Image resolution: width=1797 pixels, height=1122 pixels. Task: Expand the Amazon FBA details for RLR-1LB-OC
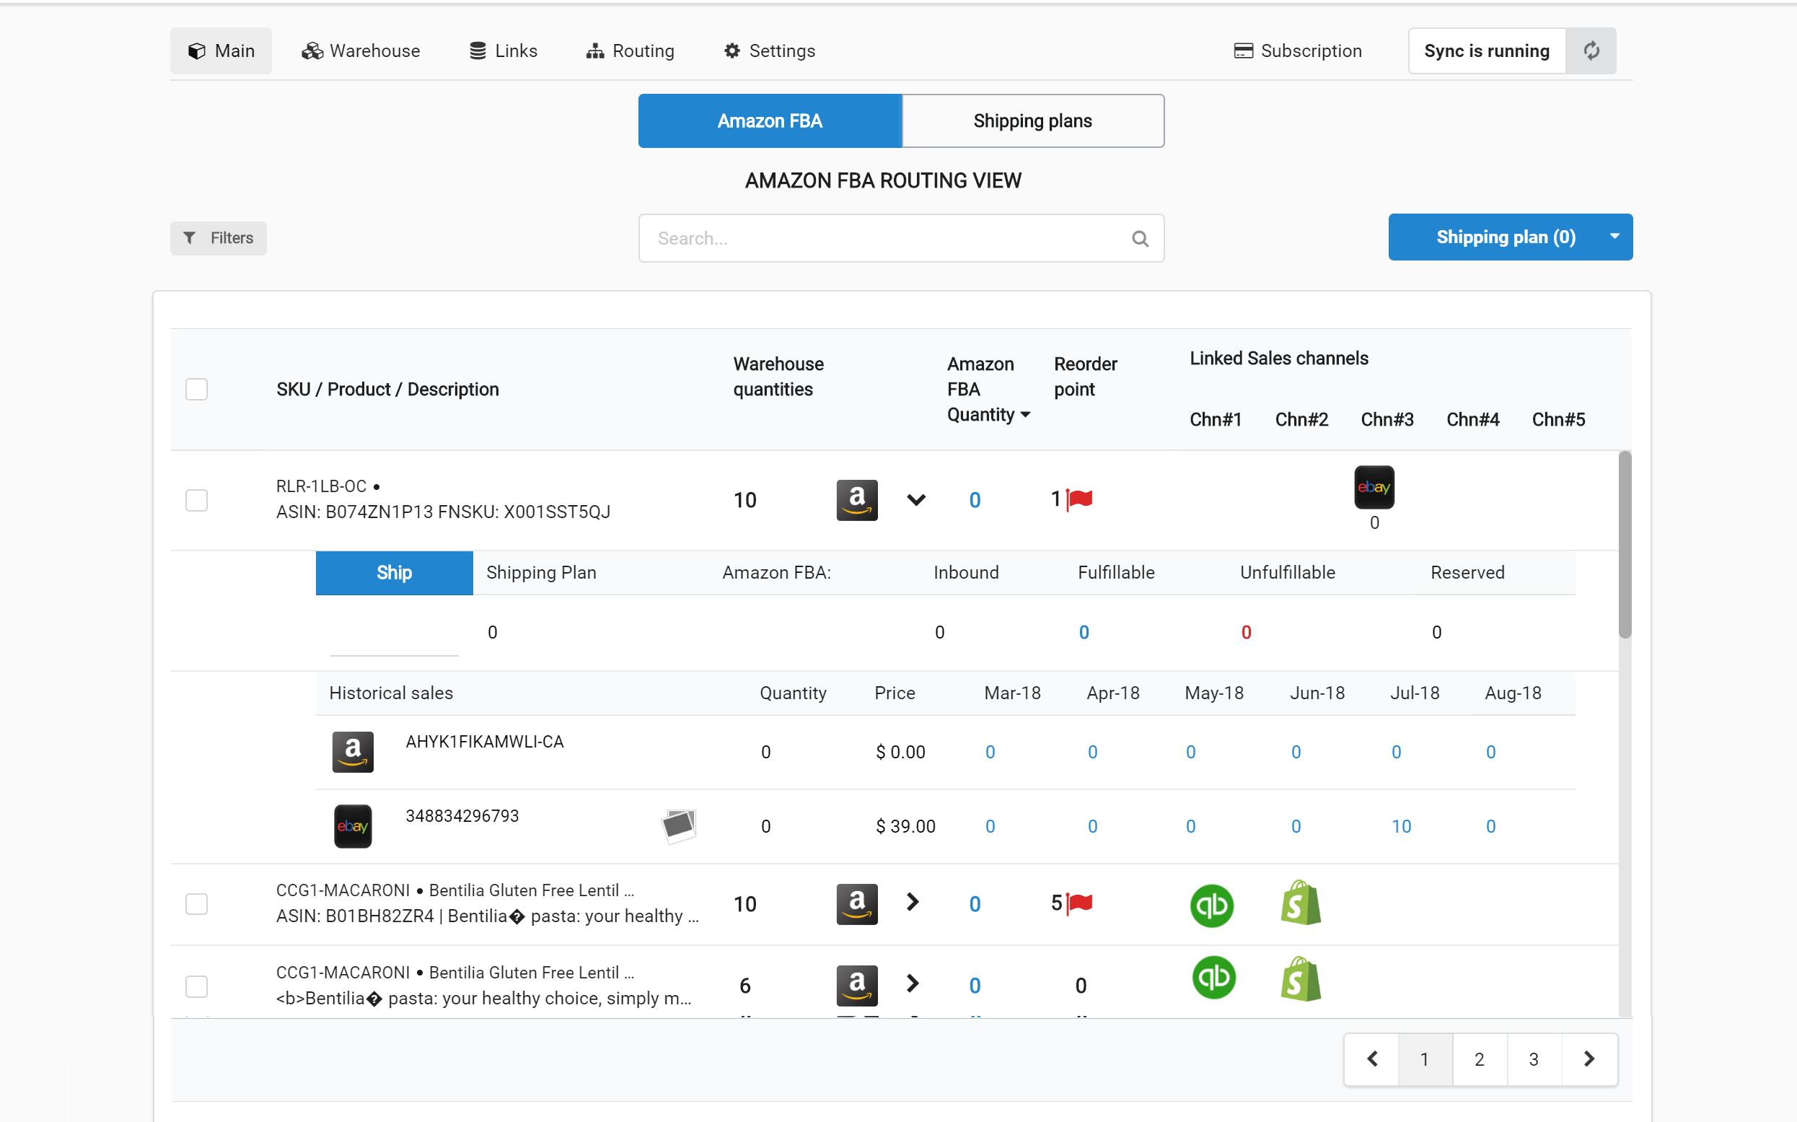tap(916, 499)
